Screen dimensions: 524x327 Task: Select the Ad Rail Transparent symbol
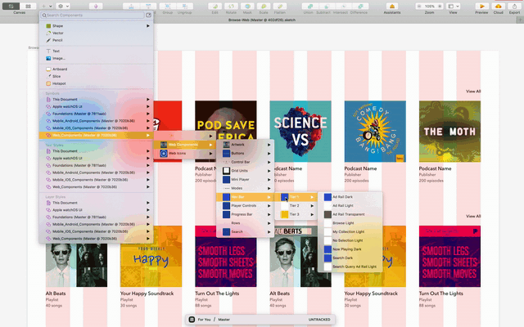(x=350, y=214)
